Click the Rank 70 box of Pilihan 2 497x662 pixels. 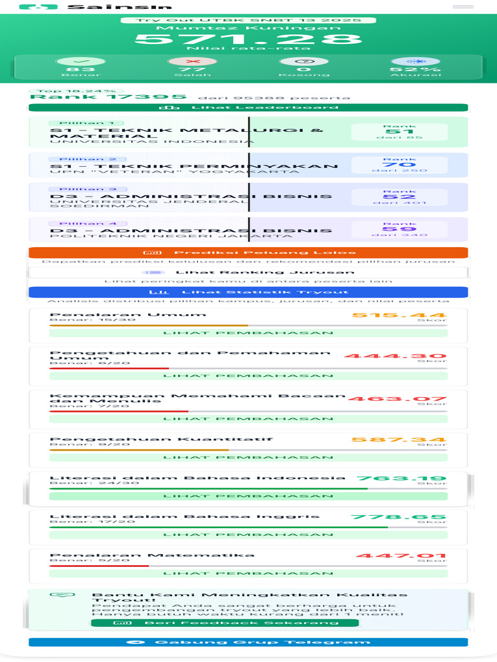pyautogui.click(x=399, y=165)
